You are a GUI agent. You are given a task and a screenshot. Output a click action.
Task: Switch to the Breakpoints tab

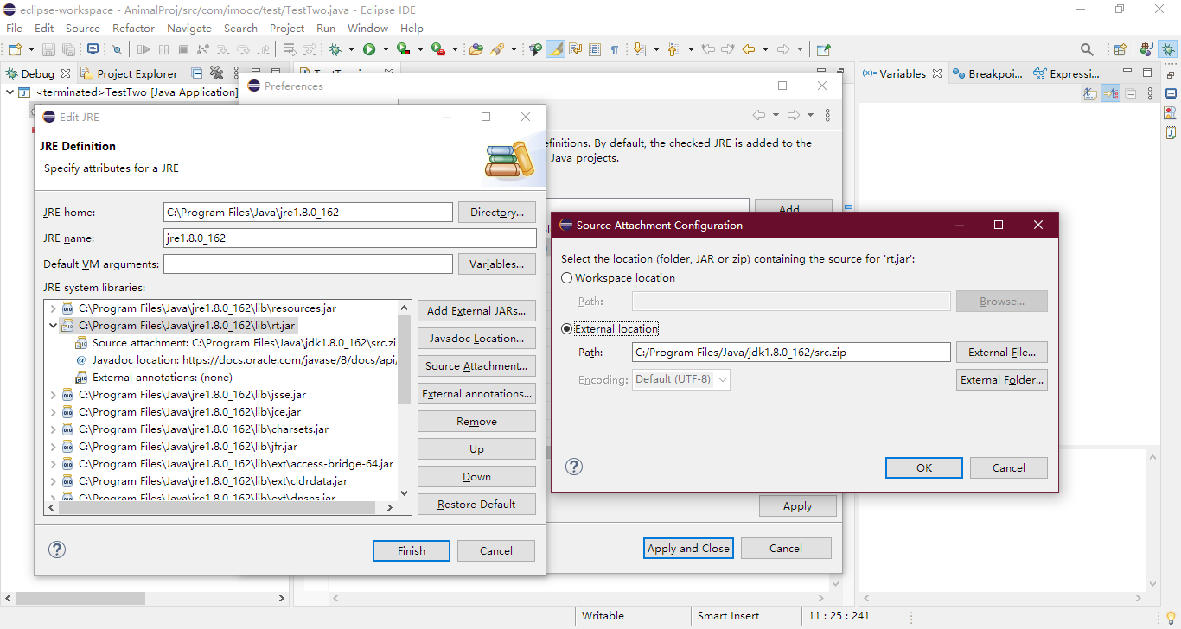click(x=987, y=73)
